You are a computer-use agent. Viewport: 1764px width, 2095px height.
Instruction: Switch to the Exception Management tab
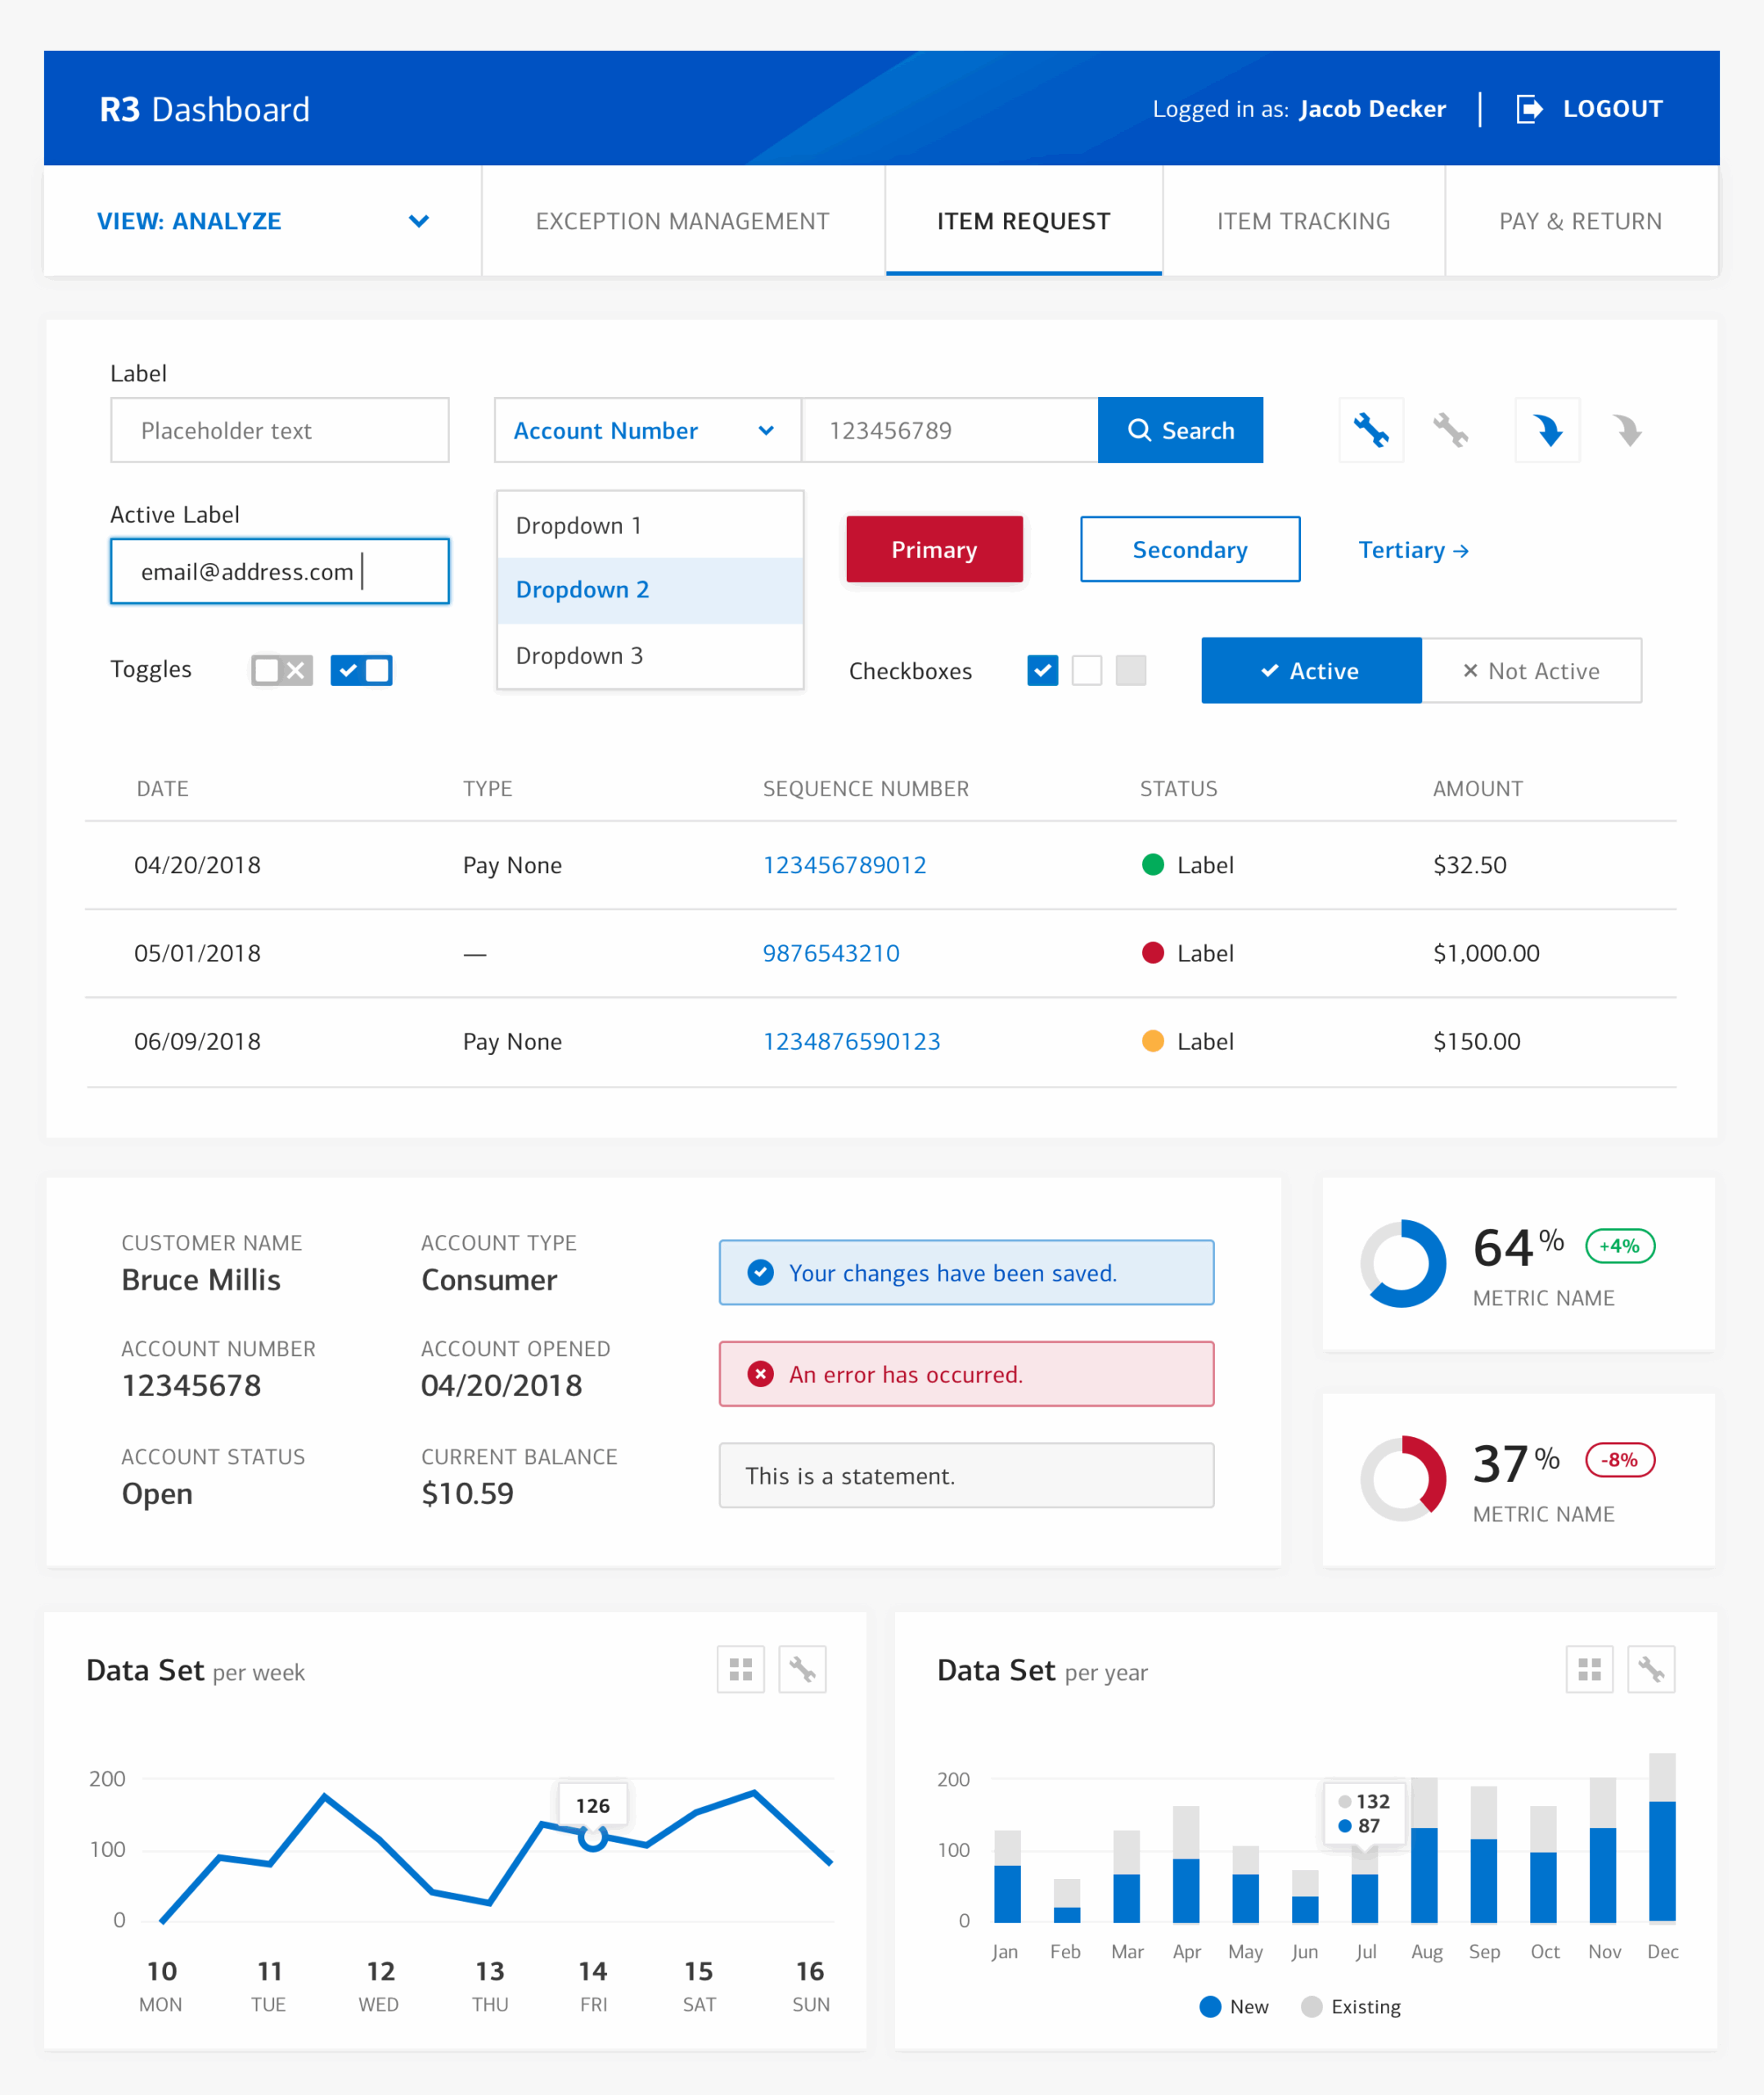682,221
